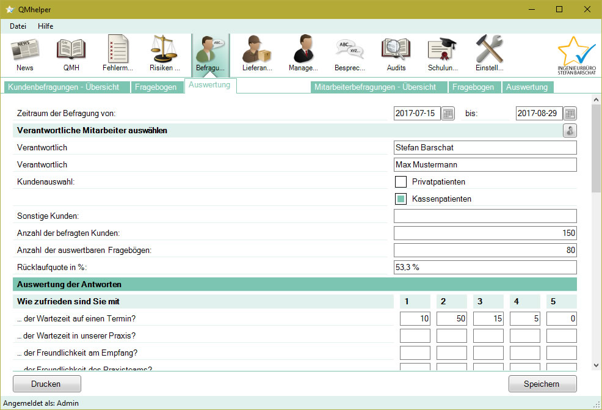The width and height of the screenshot is (602, 410).
Task: Uncheck the Kassenpatienten checkbox
Action: coord(401,199)
